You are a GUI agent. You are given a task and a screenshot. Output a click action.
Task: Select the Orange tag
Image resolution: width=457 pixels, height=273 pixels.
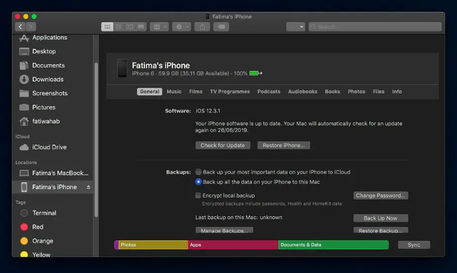pos(53,241)
